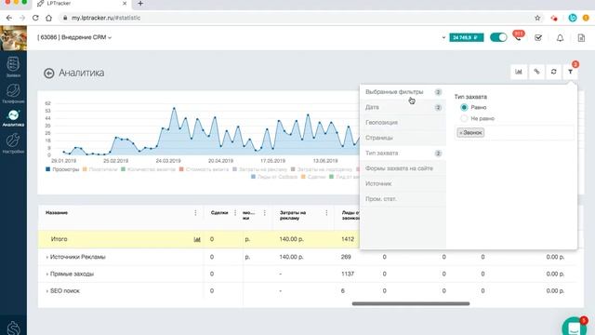Image resolution: width=595 pixels, height=335 pixels.
Task: Open the Геопозиция filter section
Action: tap(403, 122)
